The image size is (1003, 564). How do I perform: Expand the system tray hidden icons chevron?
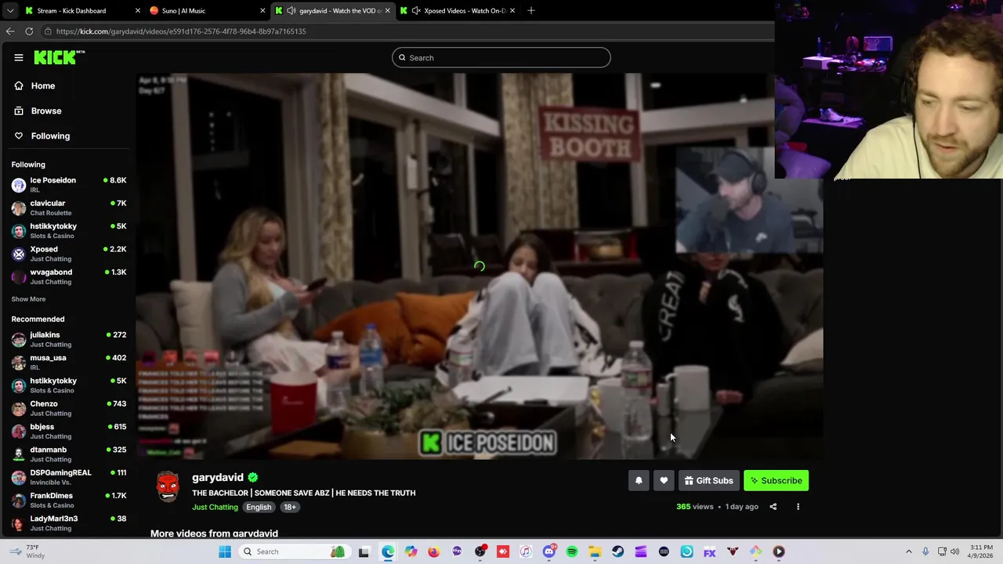[909, 551]
